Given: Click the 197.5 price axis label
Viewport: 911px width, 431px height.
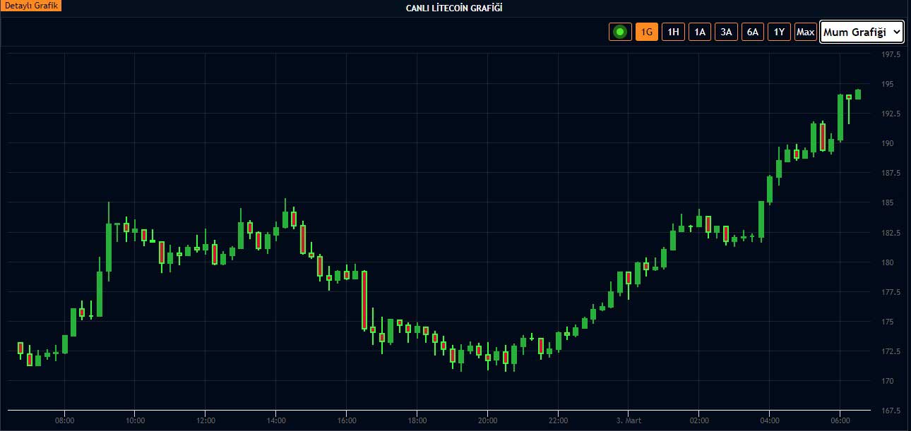Looking at the screenshot, I should [x=891, y=55].
